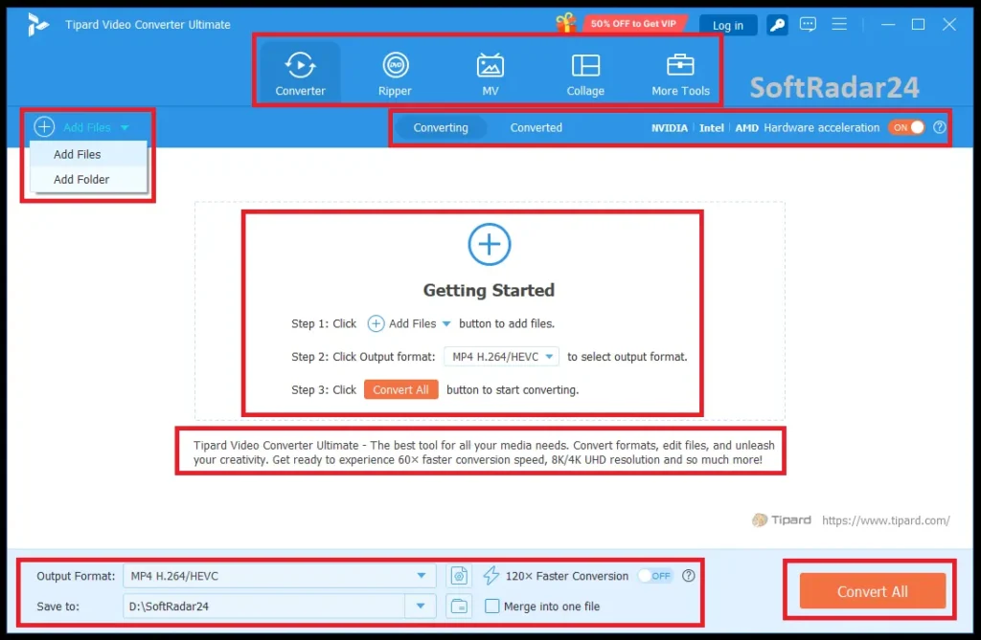Click the Step 3 Convert All button

(x=401, y=389)
